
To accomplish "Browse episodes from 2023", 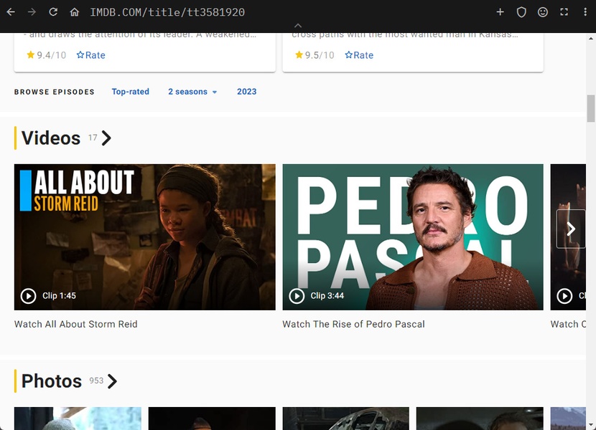I will 246,92.
